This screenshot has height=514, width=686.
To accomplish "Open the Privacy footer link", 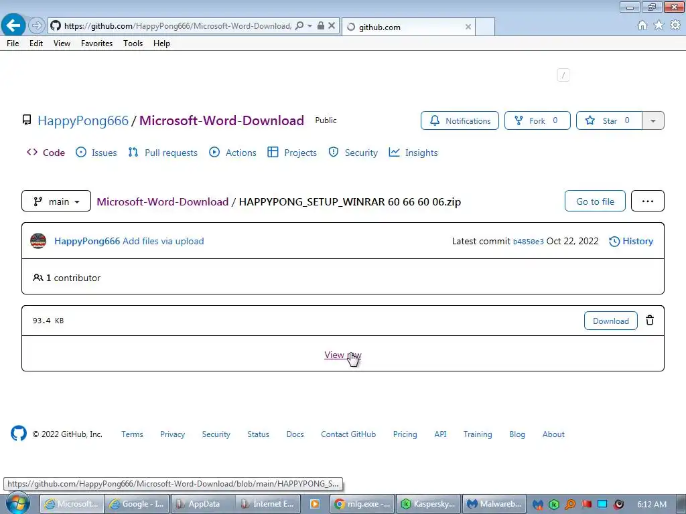I will (x=172, y=434).
